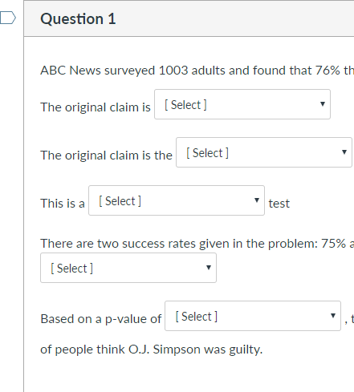Open the dropdown below the success rates sentence
This screenshot has height=392, width=354.
coord(128,268)
